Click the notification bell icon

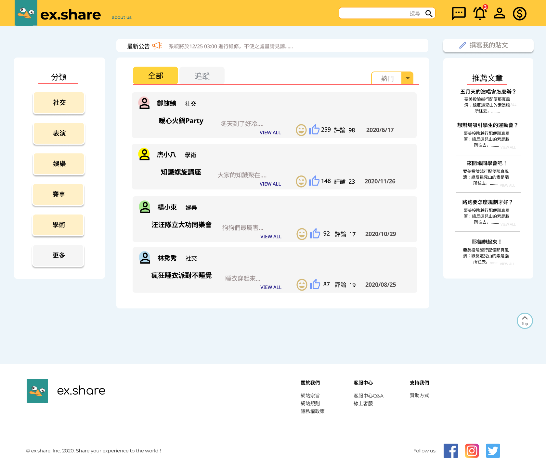(479, 13)
